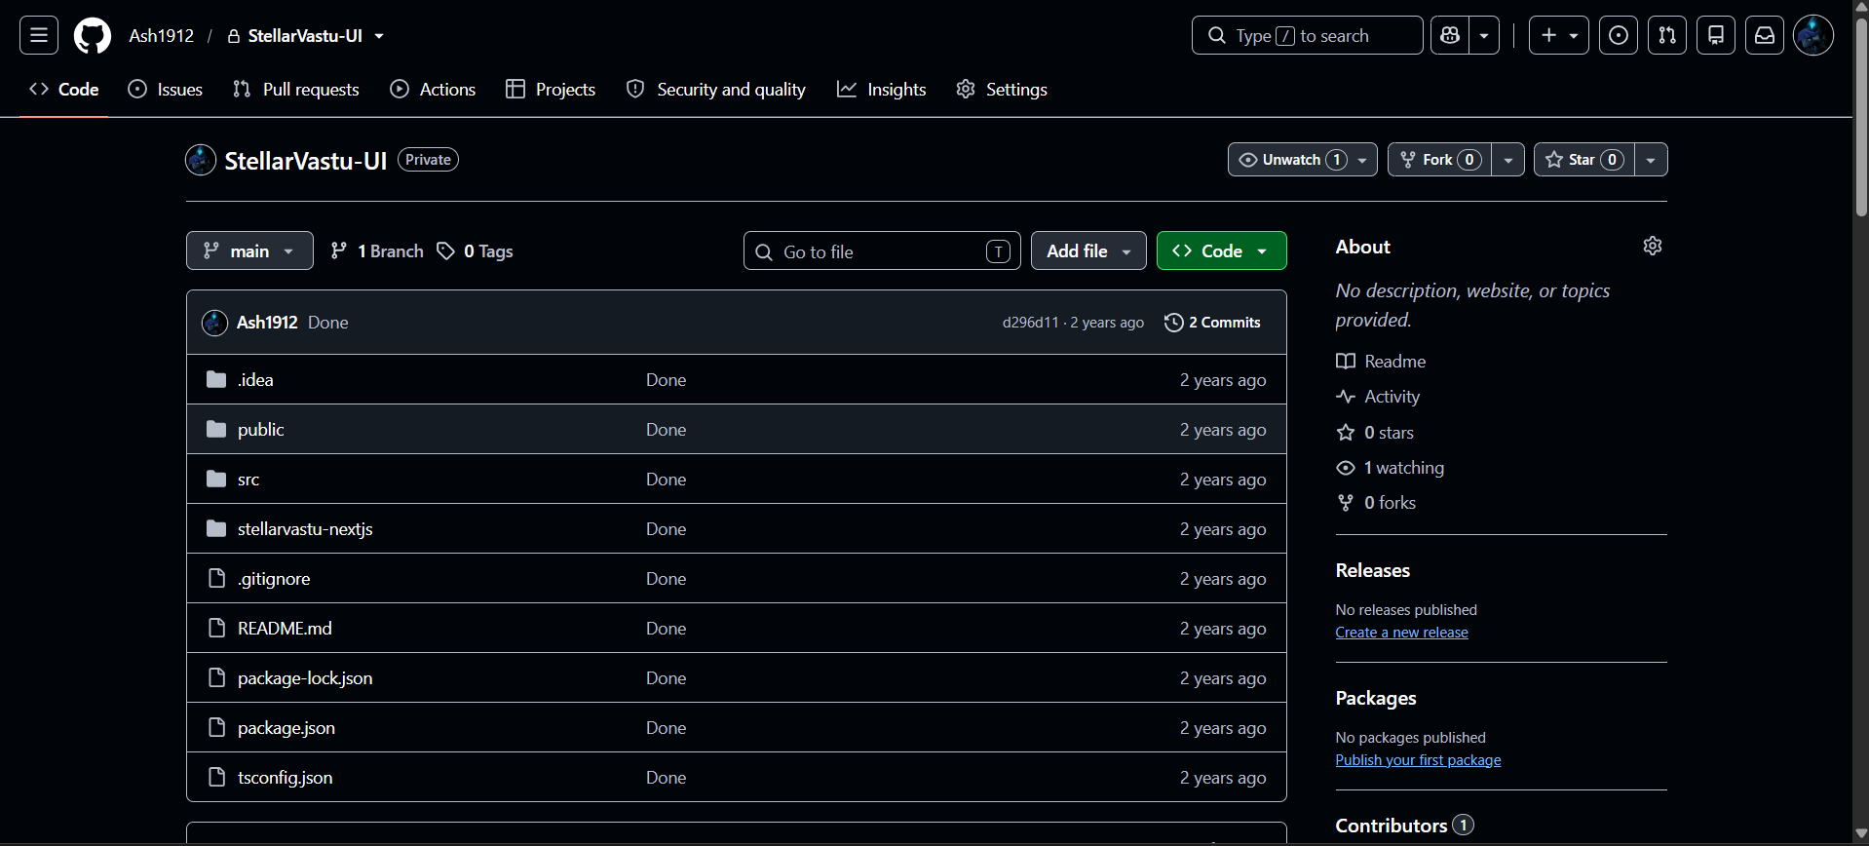Open the hamburger navigation menu
The image size is (1869, 846).
(x=39, y=36)
